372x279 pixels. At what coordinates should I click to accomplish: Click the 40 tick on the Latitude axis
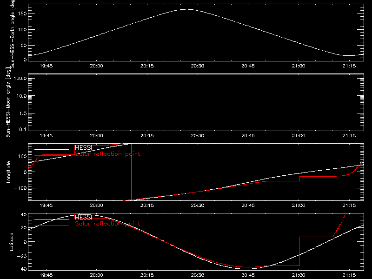(x=24, y=214)
